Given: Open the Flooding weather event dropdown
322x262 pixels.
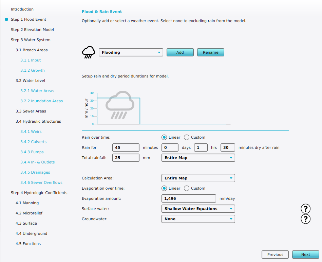Looking at the screenshot, I should 131,52.
